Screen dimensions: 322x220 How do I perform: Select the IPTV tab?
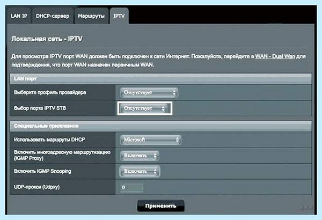click(119, 16)
